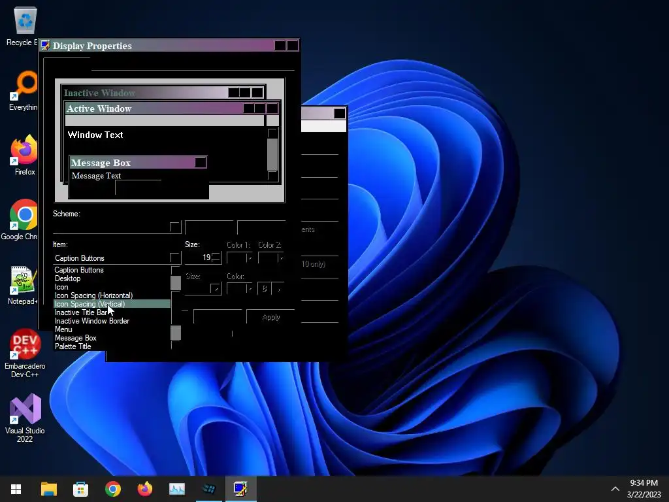Toggle the Italic font button beside B
Image resolution: width=669 pixels, height=502 pixels.
[x=278, y=289]
